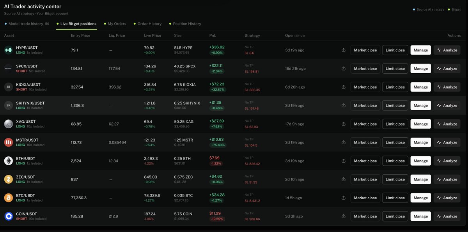Click the share icon in COIN/USDT row
468x232 pixels.
coord(344,216)
